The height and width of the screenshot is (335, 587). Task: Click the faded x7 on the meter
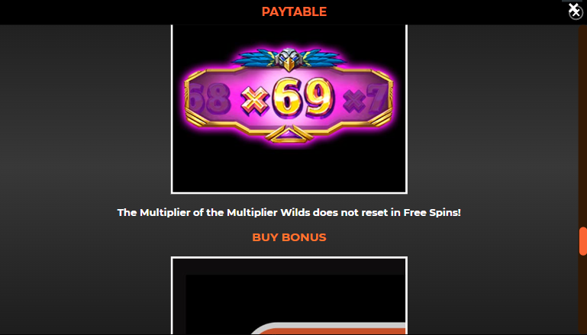tap(365, 100)
